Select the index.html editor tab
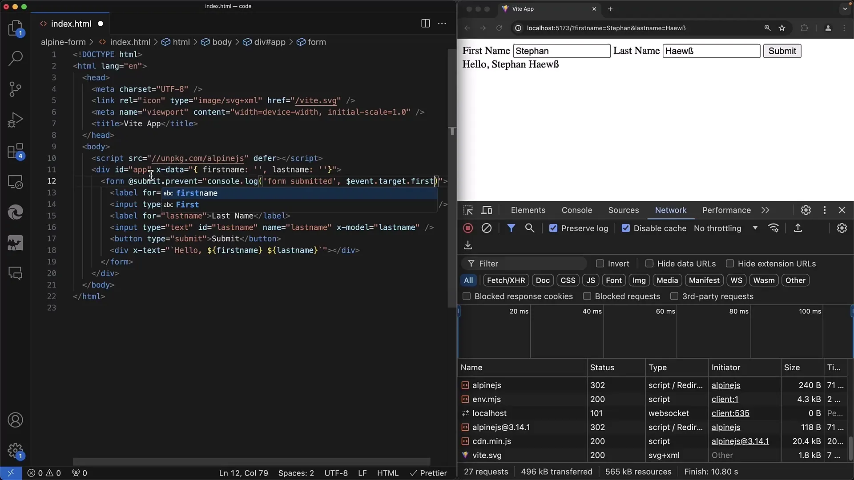The width and height of the screenshot is (854, 480). point(71,24)
